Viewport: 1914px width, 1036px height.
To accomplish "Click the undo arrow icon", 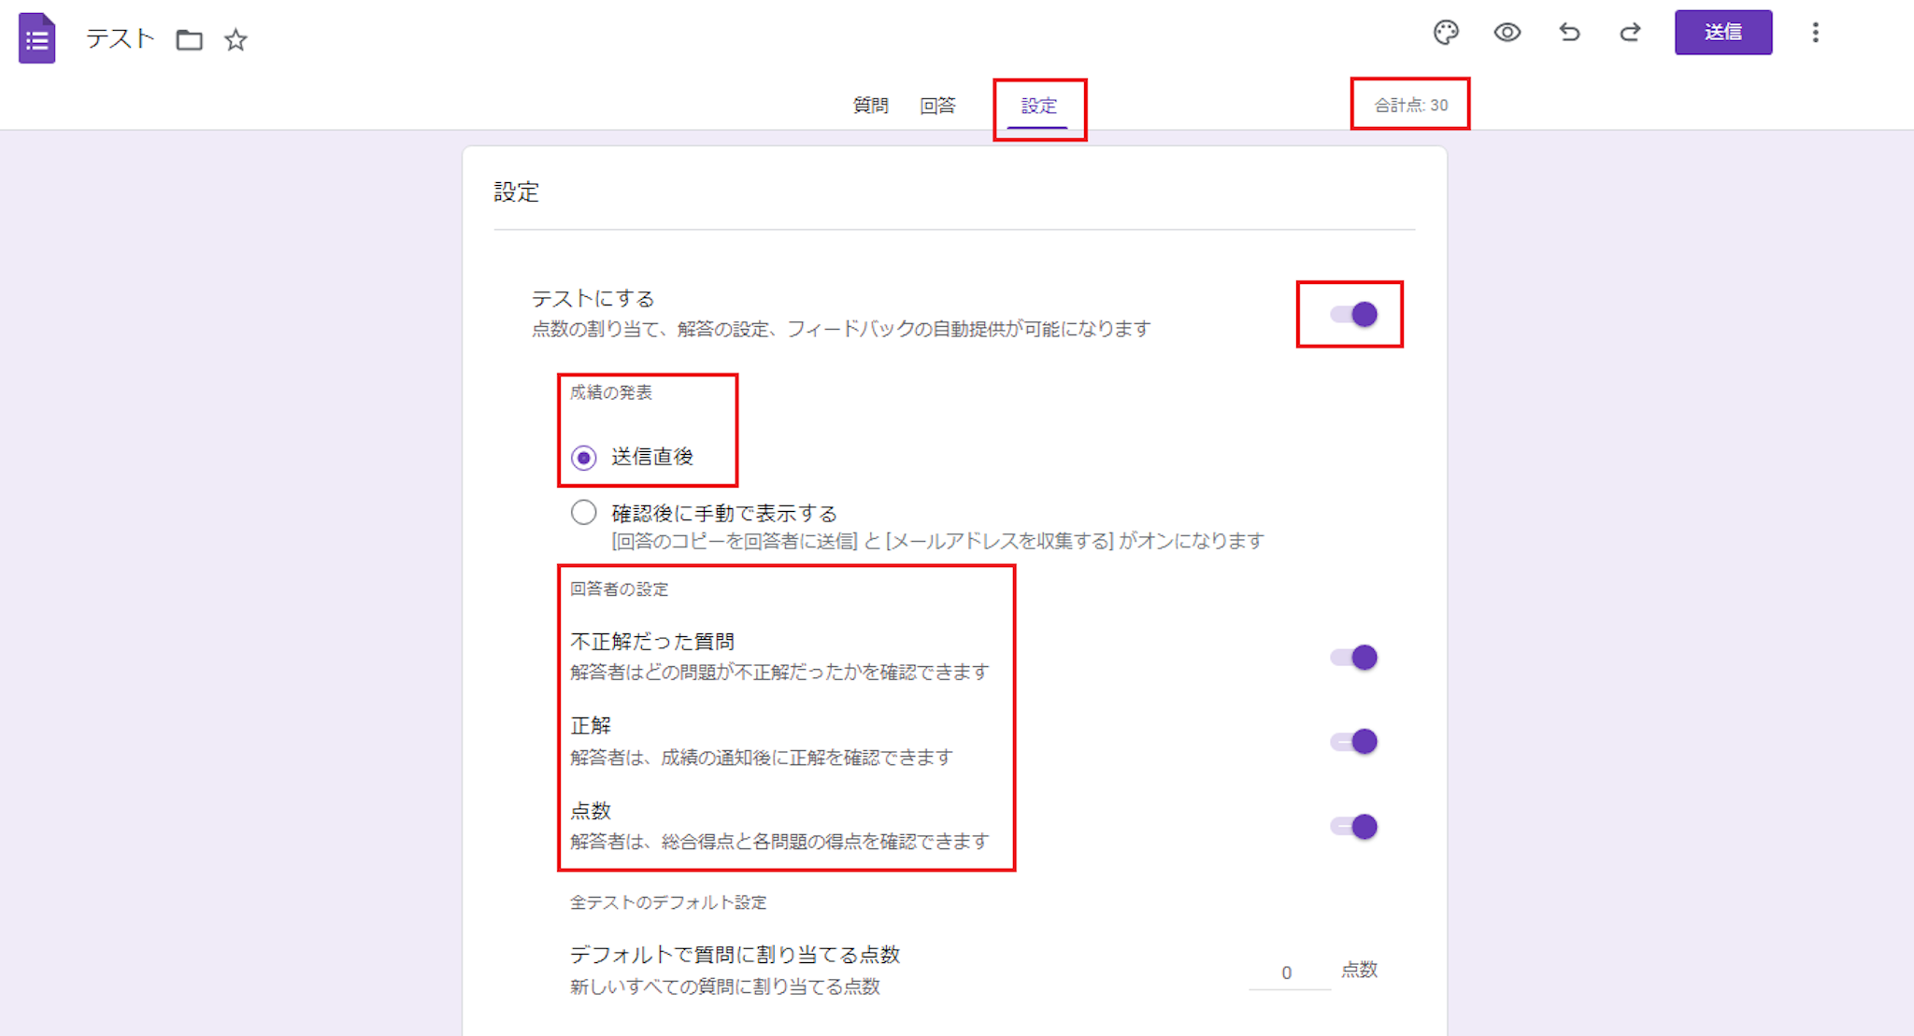I will pos(1569,33).
